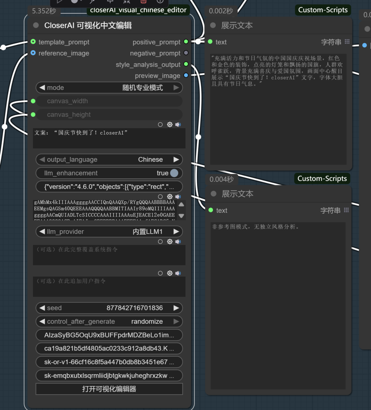Step control_after_generate to previous with left arrow
This screenshot has width=371, height=410.
coord(42,322)
